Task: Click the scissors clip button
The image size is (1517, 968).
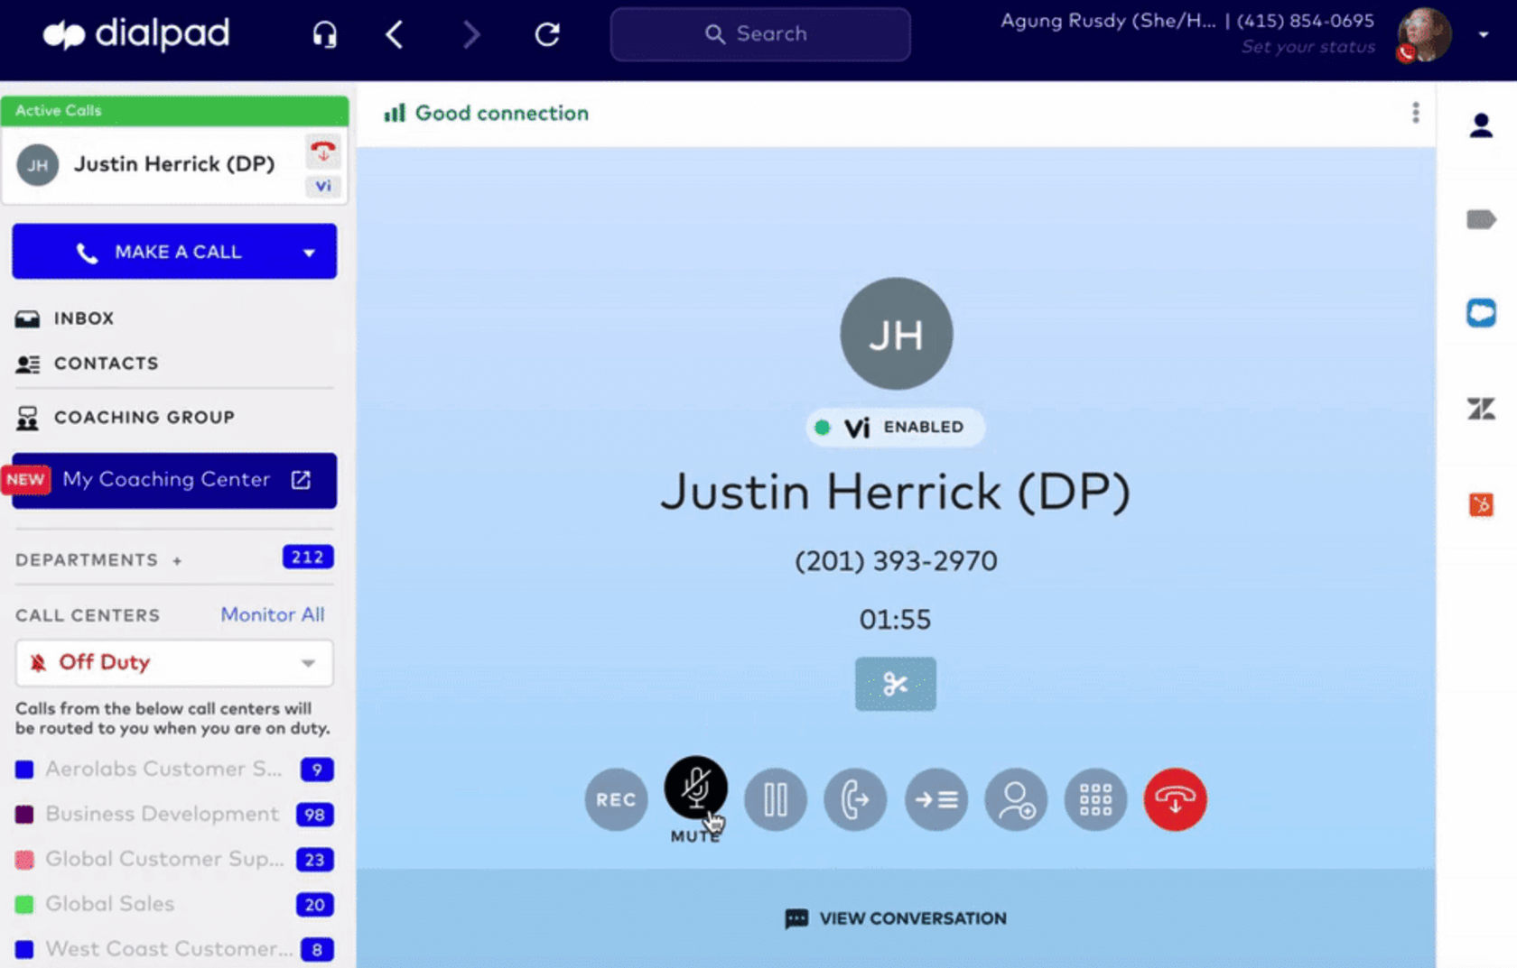Action: (895, 684)
